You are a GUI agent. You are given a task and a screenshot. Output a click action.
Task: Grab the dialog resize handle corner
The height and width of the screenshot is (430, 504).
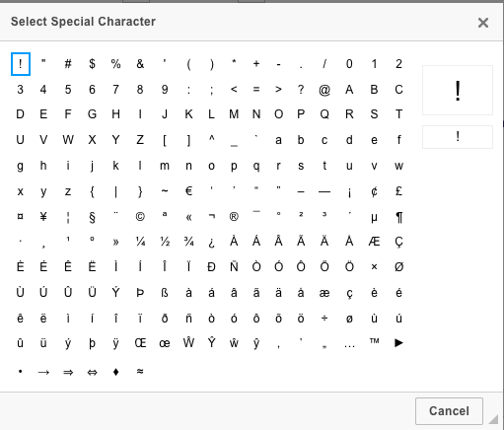493,419
